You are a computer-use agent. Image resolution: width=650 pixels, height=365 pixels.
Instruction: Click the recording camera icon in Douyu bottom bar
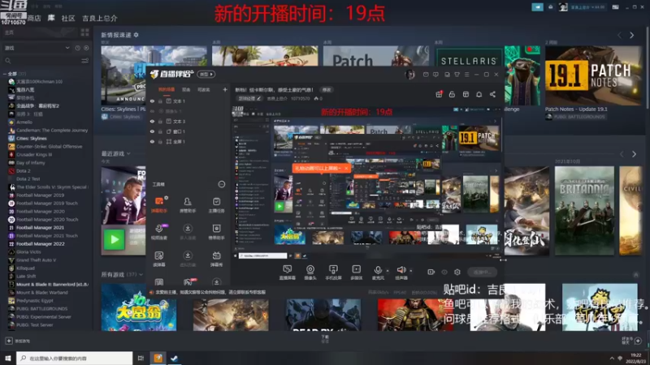coord(431,272)
